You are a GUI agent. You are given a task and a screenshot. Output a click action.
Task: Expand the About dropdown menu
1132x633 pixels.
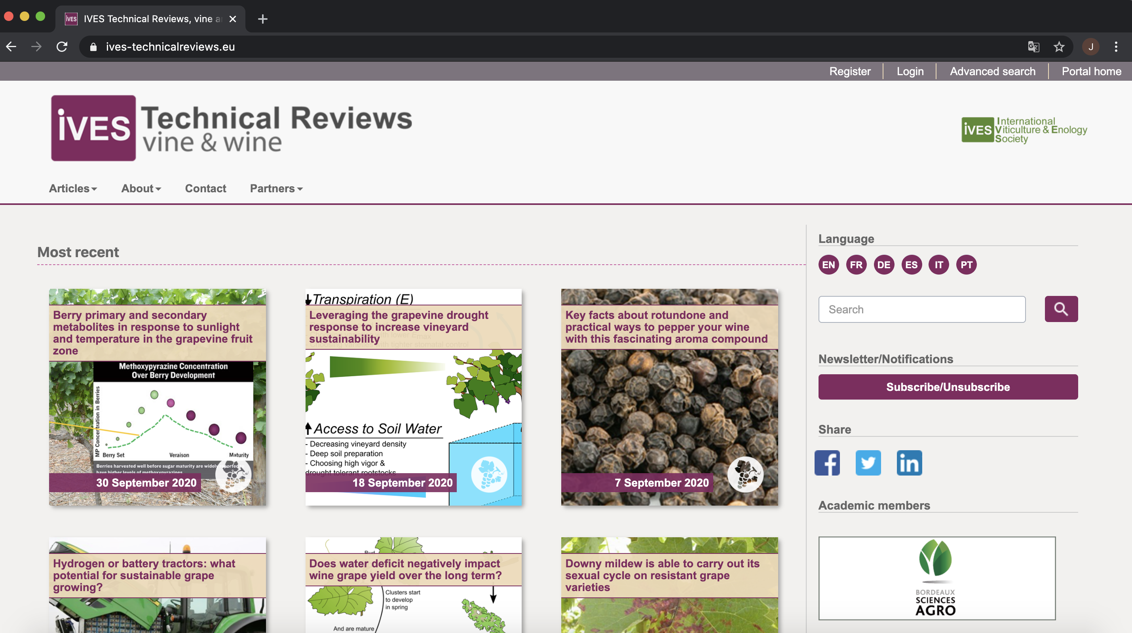coord(141,188)
